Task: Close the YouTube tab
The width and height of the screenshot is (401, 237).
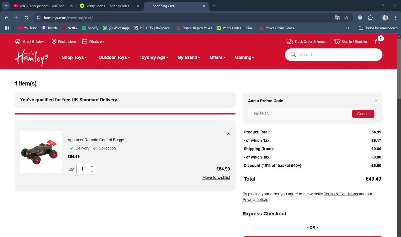Action: pos(71,6)
